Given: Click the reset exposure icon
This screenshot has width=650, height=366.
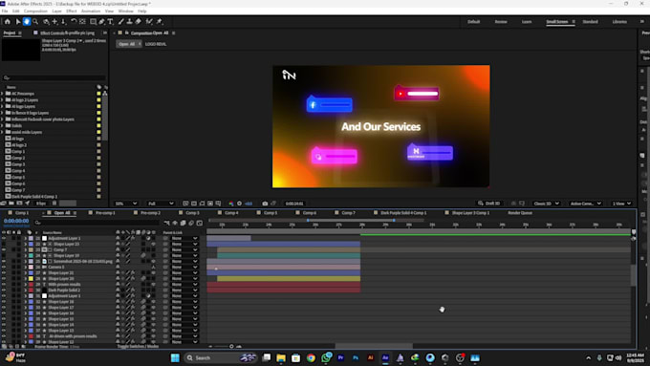Looking at the screenshot, I should pyautogui.click(x=239, y=204).
